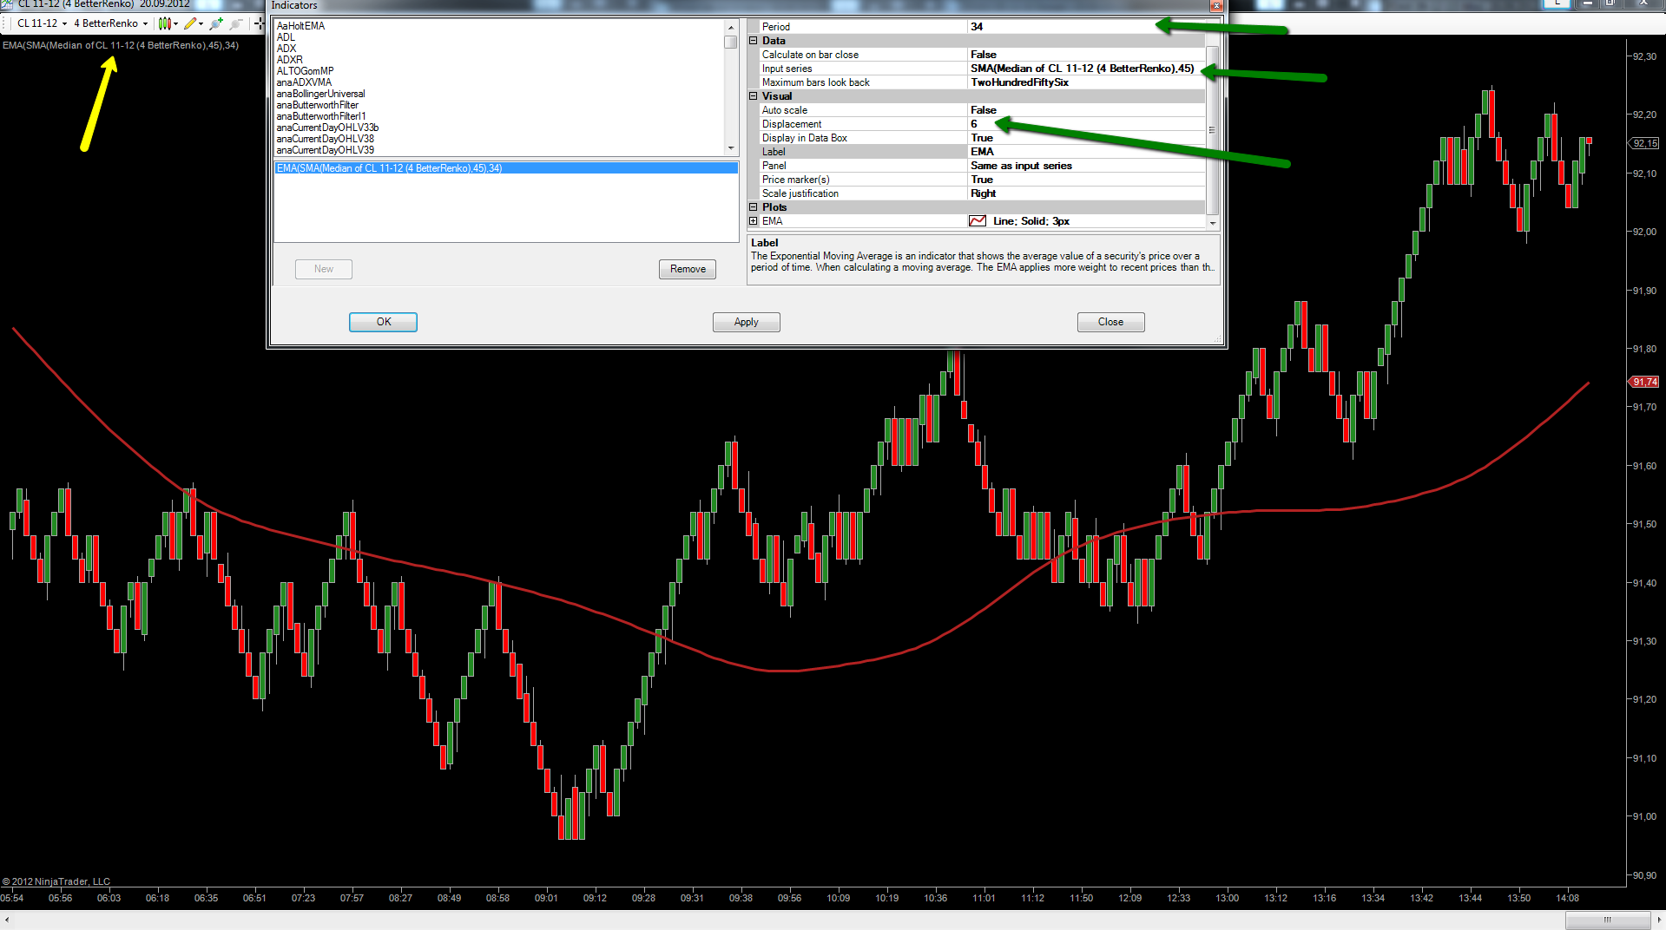Select AaHoltEMA in the indicator list
Viewport: 1666px width, 930px height.
pos(300,26)
